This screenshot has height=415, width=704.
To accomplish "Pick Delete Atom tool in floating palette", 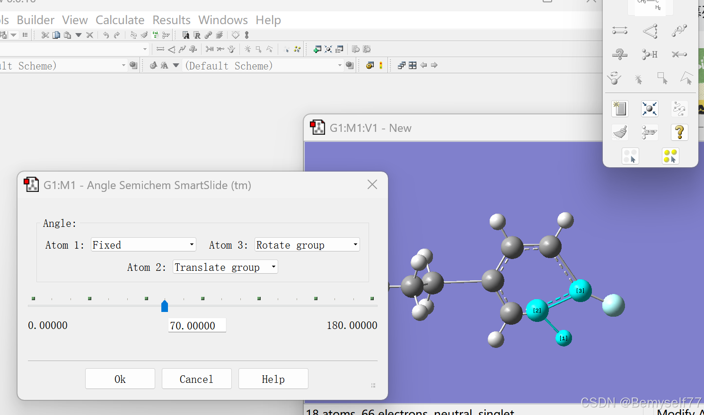I will 679,54.
